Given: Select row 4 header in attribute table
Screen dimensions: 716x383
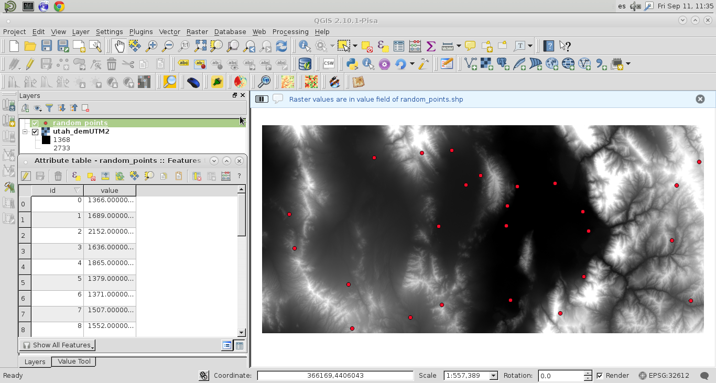Looking at the screenshot, I should pos(25,267).
